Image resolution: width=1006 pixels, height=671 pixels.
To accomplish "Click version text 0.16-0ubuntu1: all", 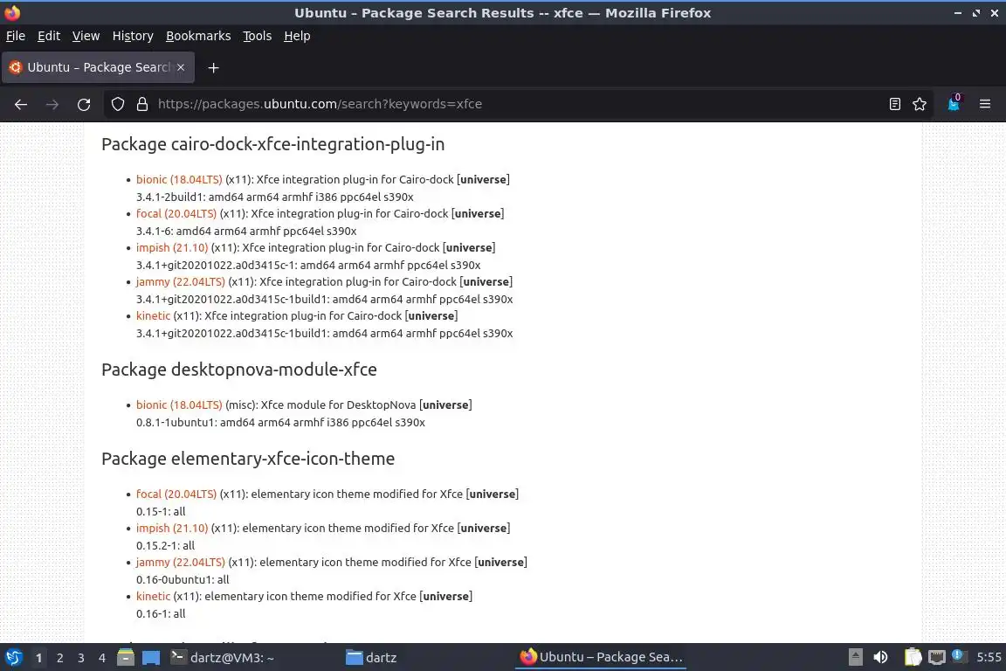I will click(183, 580).
